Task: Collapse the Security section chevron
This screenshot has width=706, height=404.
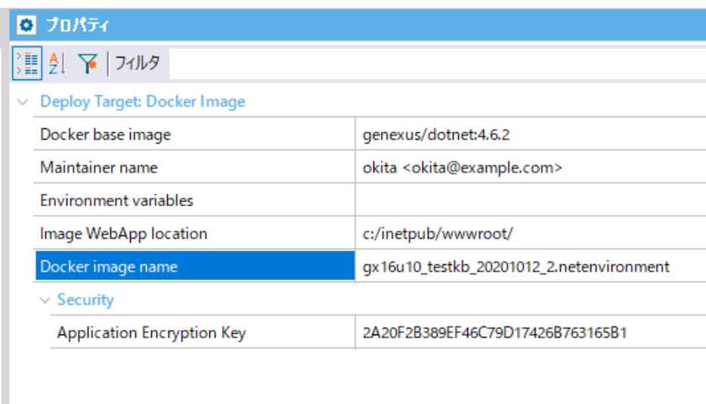Action: (x=45, y=300)
